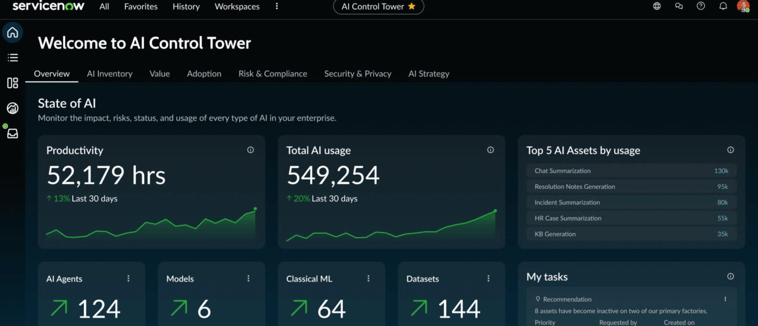
Task: Click the 130k usage value
Action: (721, 171)
